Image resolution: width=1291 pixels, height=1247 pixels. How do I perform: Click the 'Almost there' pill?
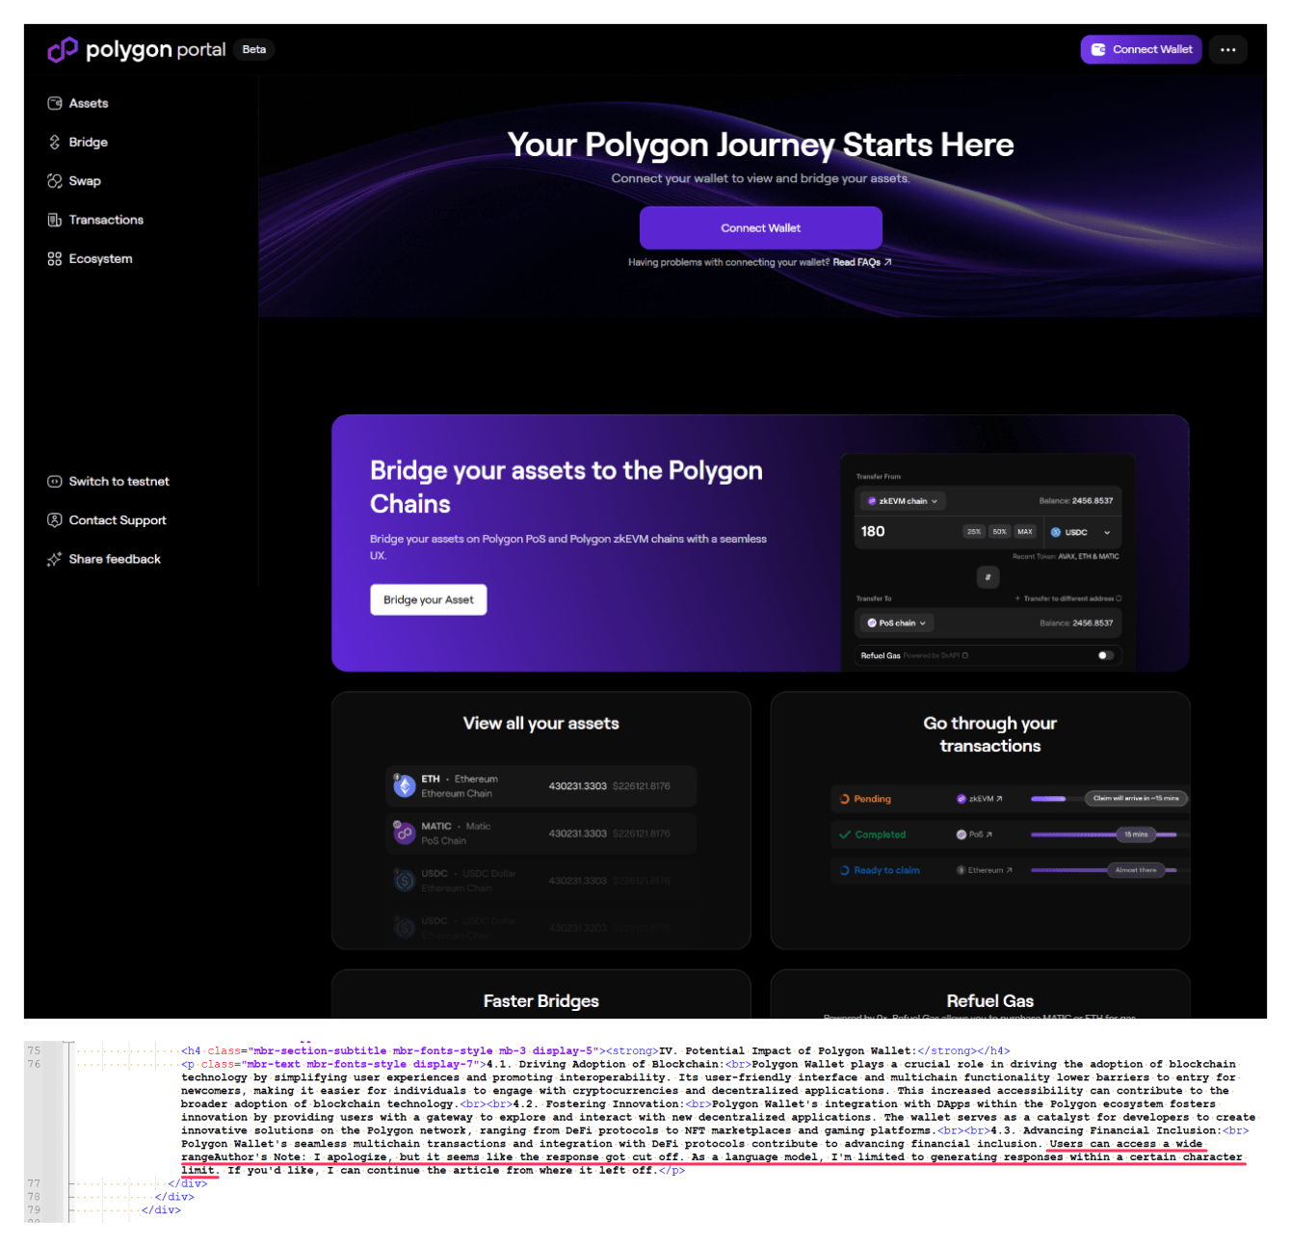click(1136, 870)
